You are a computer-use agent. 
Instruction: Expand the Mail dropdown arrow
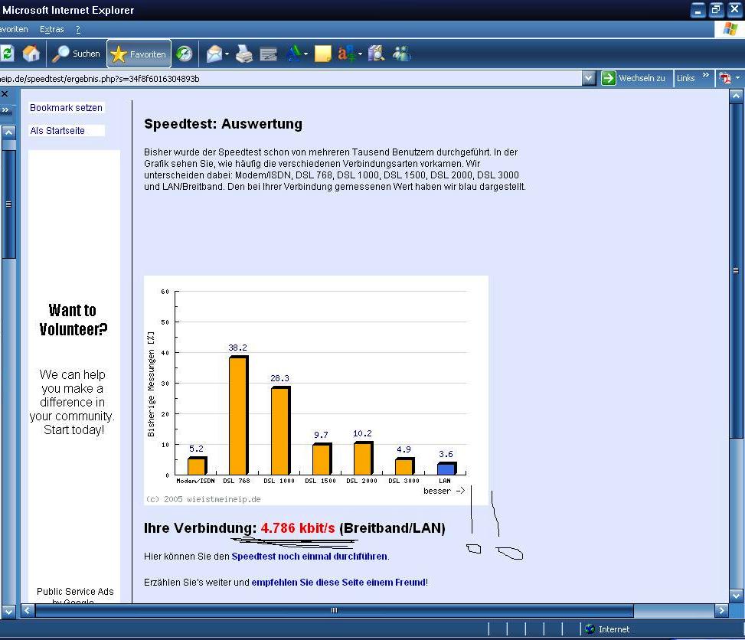pos(227,54)
